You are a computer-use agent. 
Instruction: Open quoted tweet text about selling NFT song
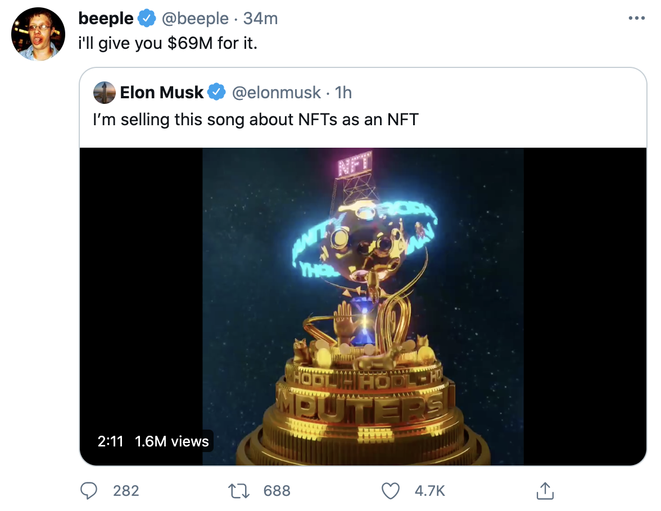255,120
